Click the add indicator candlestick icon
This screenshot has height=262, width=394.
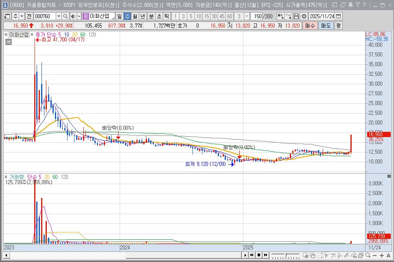[280, 16]
